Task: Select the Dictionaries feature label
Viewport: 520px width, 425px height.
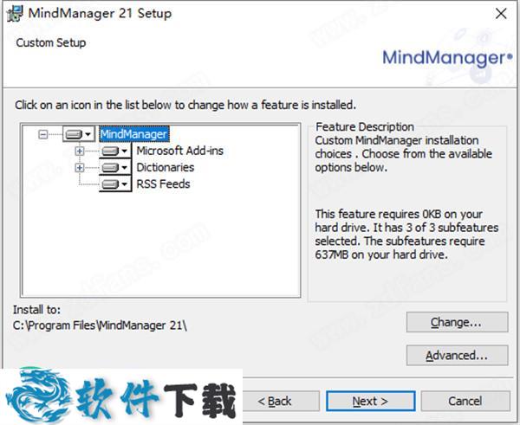Action: [166, 167]
